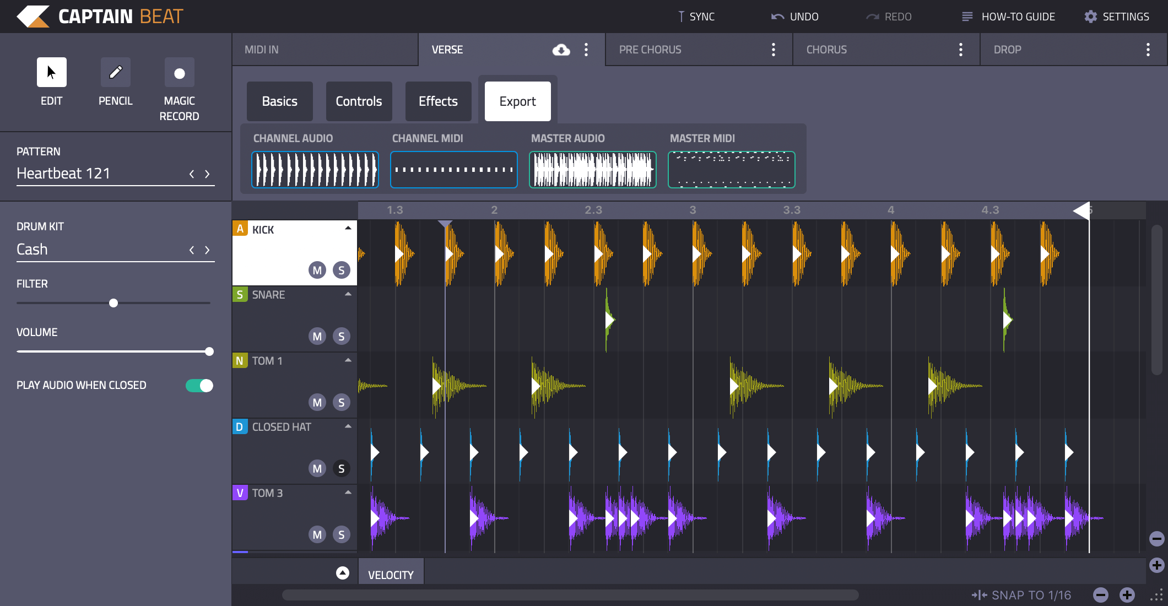The height and width of the screenshot is (606, 1168).
Task: Expand the Tom 3 channel arrow
Action: (x=348, y=493)
